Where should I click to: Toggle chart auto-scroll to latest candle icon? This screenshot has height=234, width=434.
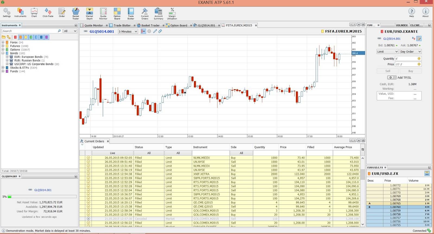[143, 31]
